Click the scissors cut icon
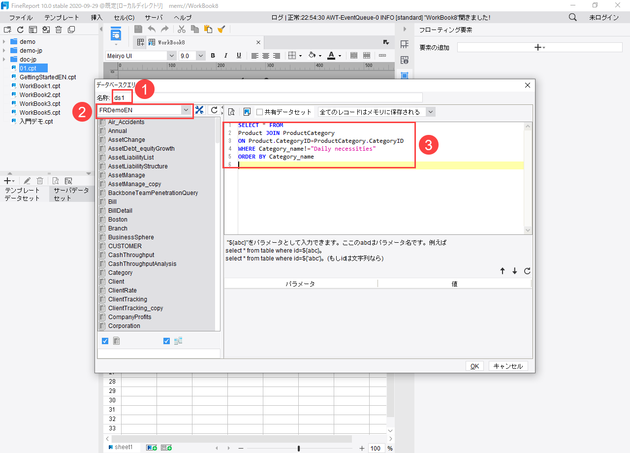This screenshot has width=630, height=453. 182,30
